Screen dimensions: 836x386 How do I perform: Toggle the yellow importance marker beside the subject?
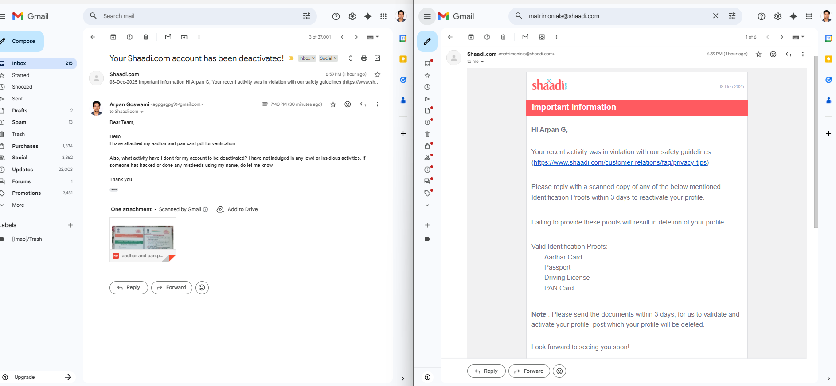coord(291,58)
